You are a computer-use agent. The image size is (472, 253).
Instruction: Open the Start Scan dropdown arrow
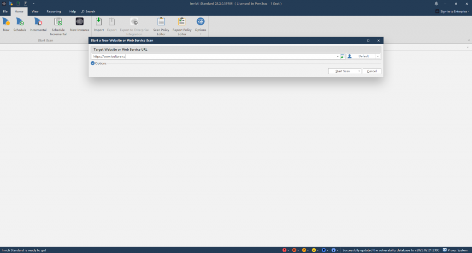[359, 71]
